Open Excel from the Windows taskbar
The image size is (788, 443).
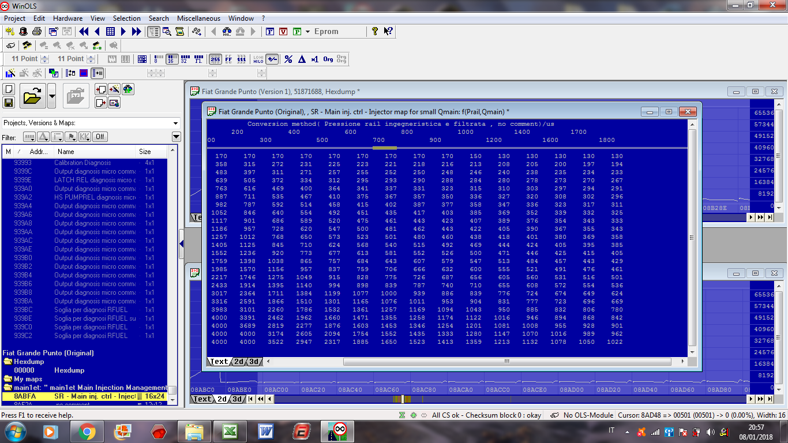pos(229,431)
